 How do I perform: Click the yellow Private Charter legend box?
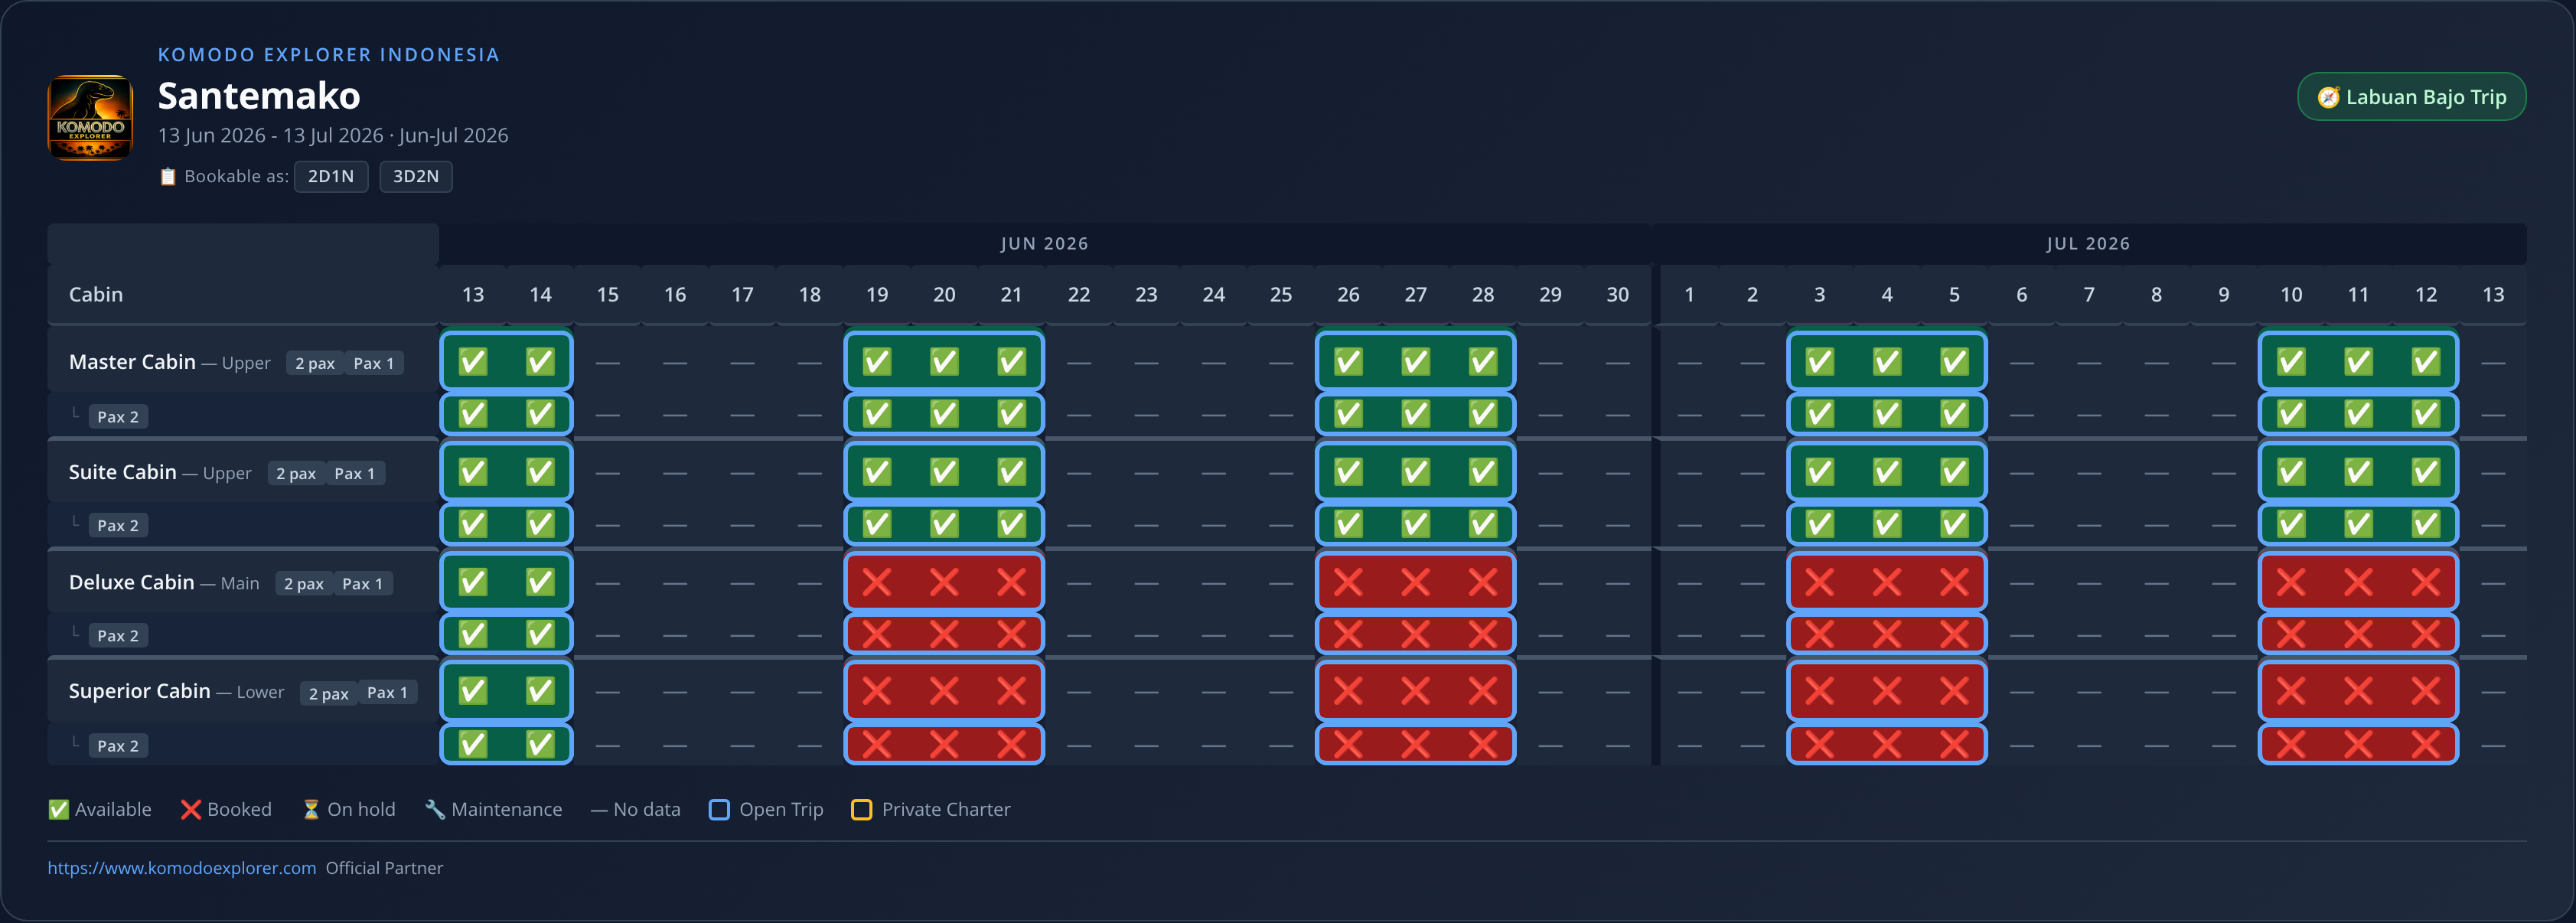click(861, 810)
